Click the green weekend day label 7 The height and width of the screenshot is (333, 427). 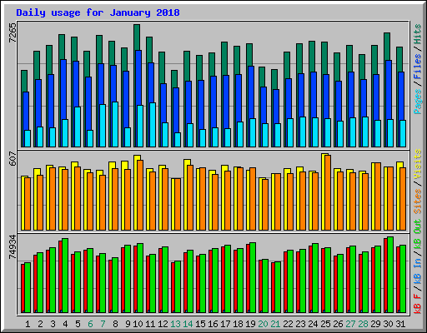click(103, 324)
